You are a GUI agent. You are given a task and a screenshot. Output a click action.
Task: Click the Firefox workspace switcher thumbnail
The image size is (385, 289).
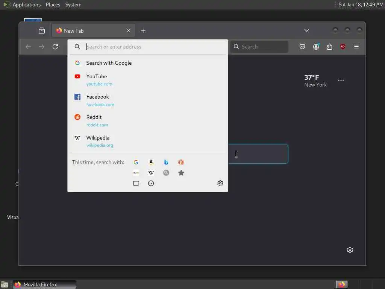tap(342, 284)
